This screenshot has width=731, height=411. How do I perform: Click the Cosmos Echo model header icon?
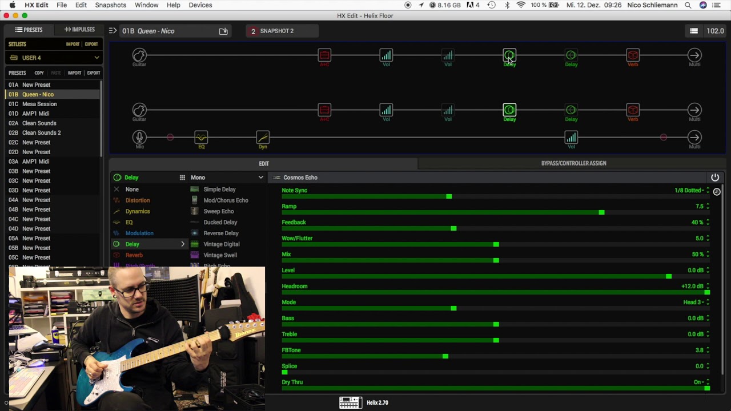click(x=277, y=178)
